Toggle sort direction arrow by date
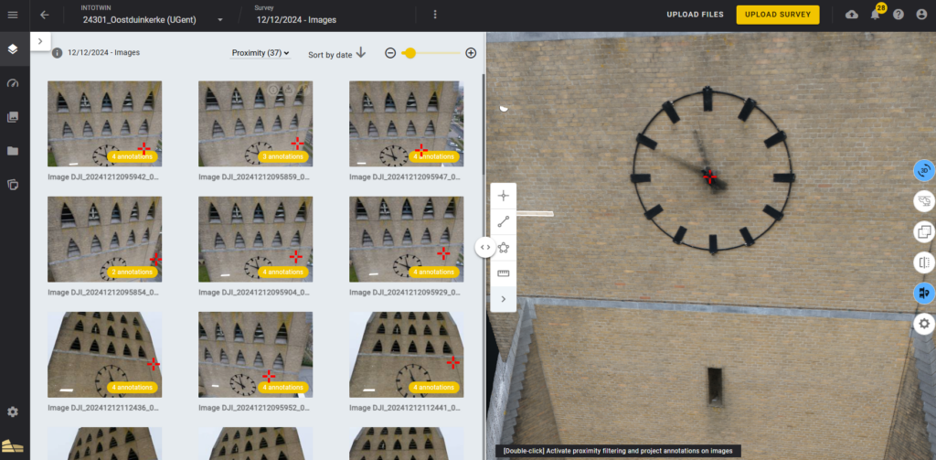This screenshot has width=936, height=460. 361,53
